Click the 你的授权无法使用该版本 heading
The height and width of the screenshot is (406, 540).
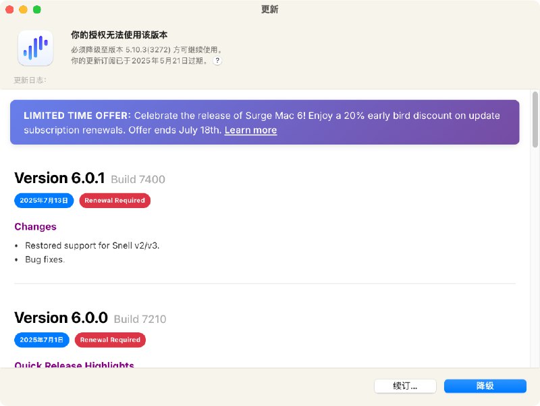[x=119, y=34]
